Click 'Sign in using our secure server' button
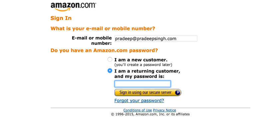The image size is (271, 128). tap(148, 93)
